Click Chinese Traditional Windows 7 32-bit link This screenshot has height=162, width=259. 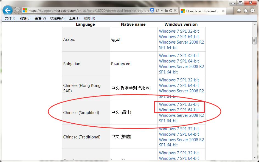coord(179,129)
